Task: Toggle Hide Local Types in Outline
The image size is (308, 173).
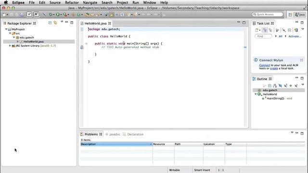Action: click(296, 86)
